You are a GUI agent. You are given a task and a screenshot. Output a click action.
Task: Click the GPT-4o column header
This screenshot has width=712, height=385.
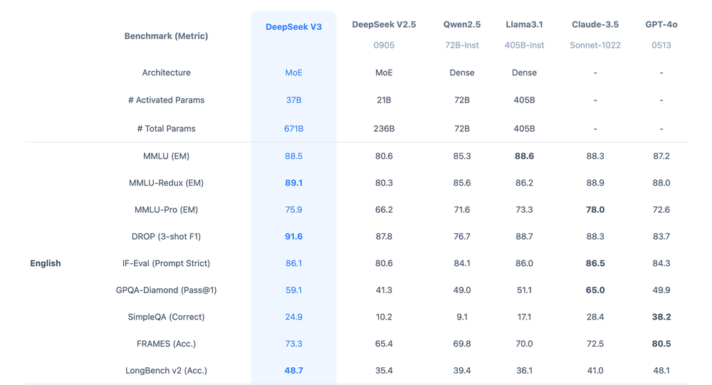tap(661, 24)
